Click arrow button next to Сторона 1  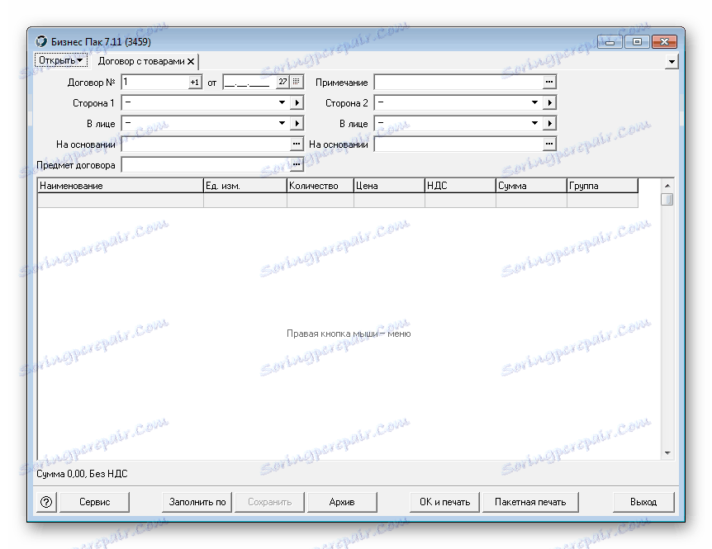297,102
